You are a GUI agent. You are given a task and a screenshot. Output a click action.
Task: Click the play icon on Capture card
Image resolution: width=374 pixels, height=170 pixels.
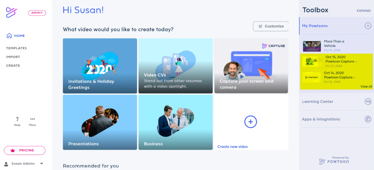(242, 77)
